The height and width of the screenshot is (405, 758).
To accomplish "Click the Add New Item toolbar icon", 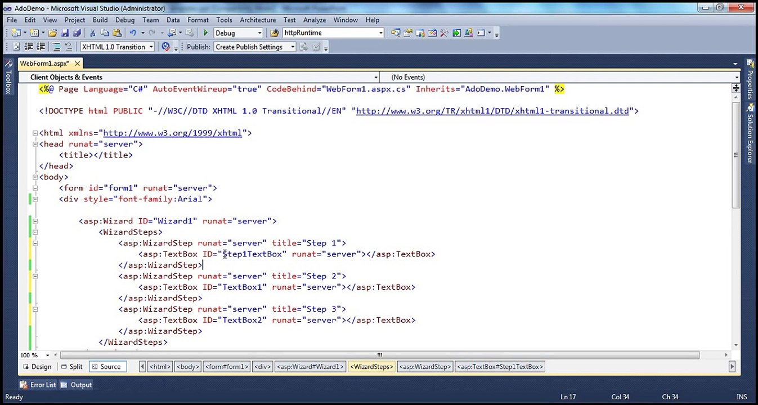I will 34,33.
